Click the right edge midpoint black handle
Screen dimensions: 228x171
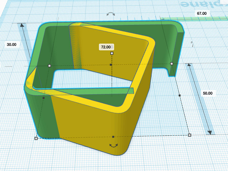180,95
